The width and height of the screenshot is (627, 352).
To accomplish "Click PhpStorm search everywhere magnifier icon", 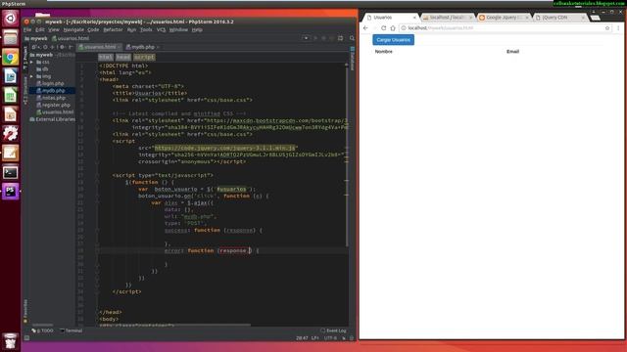I will click(352, 38).
